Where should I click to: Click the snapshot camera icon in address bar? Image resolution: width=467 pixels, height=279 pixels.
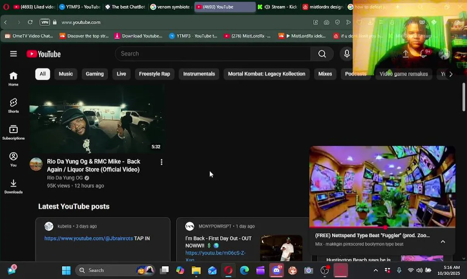[x=327, y=22]
